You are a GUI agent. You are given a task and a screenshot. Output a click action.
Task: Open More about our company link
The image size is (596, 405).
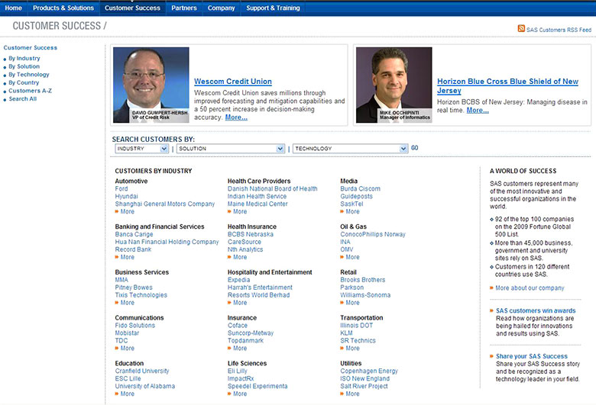click(x=530, y=288)
